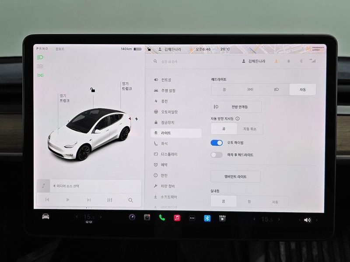
Task: Open the 소프트웨어 settings section
Action: pos(169,197)
